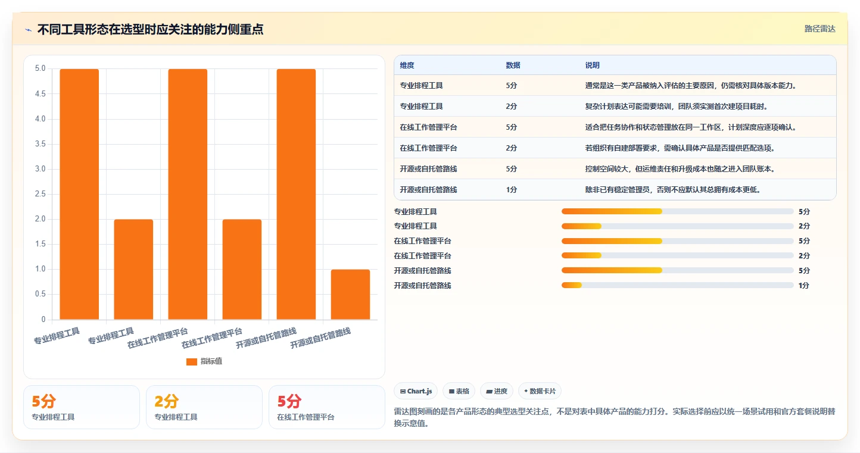Click the 3.5 label on the y-axis
The width and height of the screenshot is (860, 453).
tap(40, 143)
